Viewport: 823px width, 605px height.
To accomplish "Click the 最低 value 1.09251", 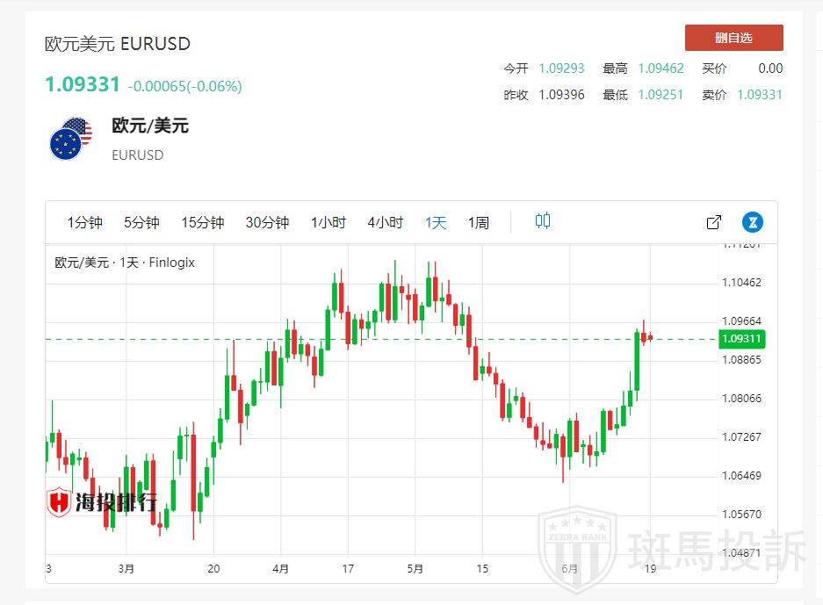I will [661, 95].
